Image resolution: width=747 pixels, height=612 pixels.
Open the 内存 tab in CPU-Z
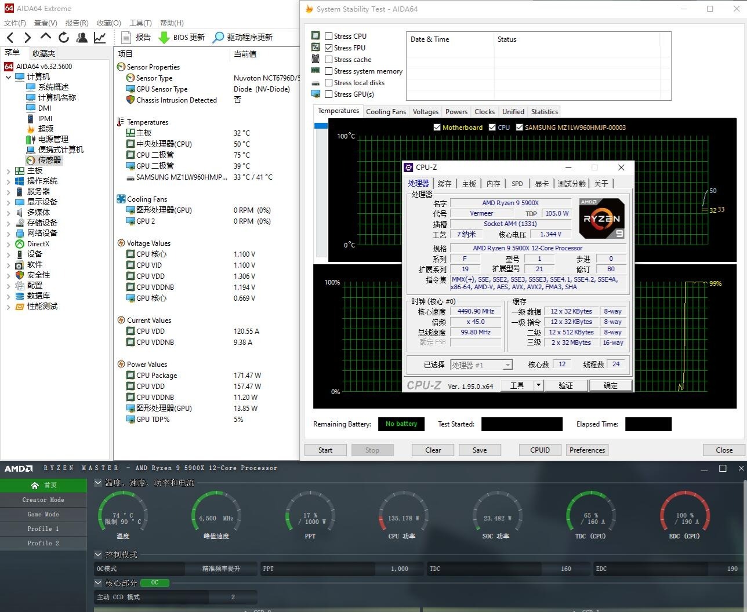click(x=493, y=184)
